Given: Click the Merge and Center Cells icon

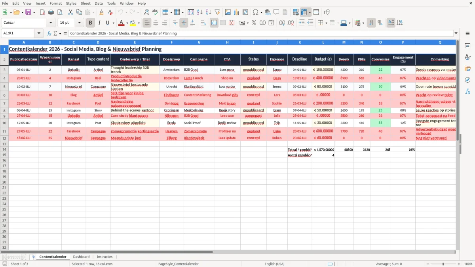Looking at the screenshot, I should tap(214, 23).
